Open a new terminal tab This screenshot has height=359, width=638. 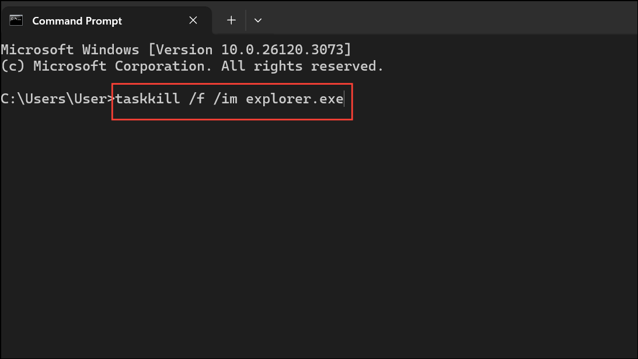pos(231,20)
